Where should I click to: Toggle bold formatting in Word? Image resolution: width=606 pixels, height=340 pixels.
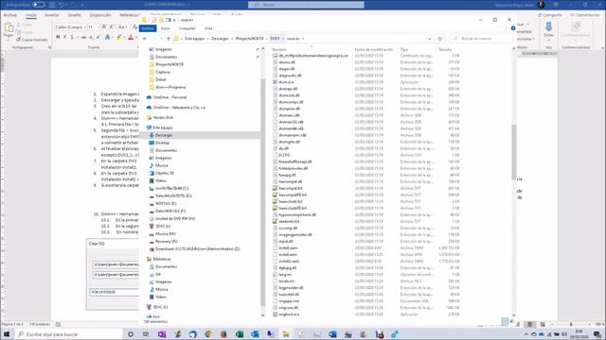[x=58, y=37]
